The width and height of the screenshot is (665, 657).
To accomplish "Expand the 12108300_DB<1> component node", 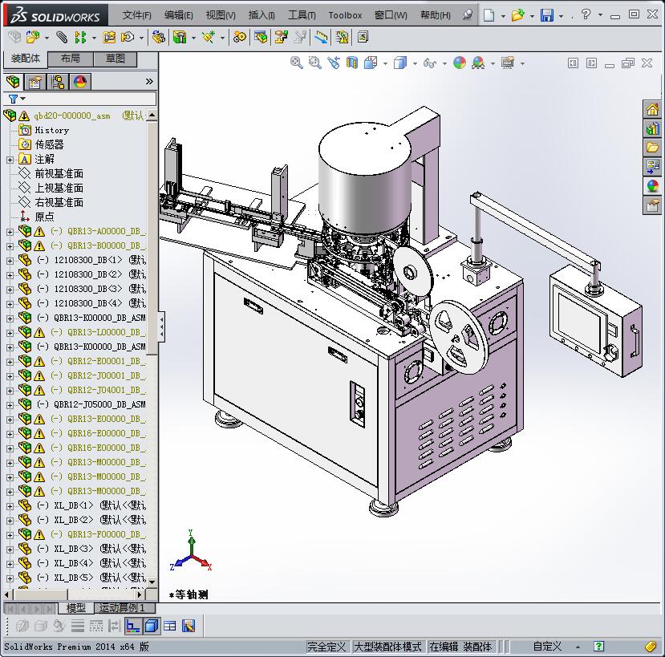I will point(10,261).
